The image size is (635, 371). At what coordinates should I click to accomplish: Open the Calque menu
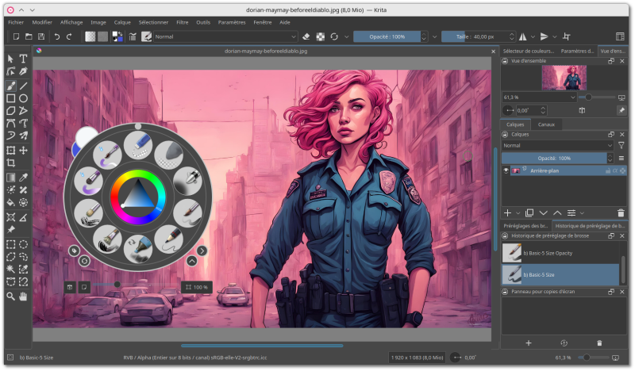(122, 23)
